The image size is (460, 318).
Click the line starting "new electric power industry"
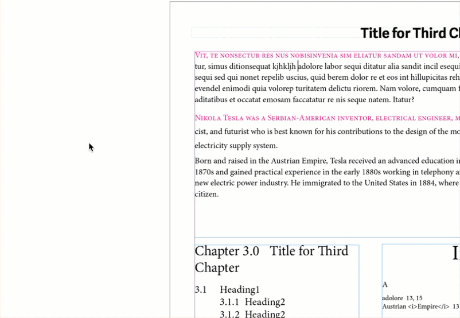tap(327, 183)
